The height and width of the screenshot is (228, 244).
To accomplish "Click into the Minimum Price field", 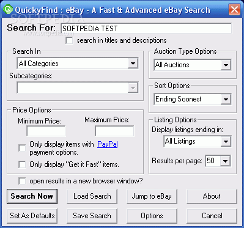I will [x=46, y=131].
